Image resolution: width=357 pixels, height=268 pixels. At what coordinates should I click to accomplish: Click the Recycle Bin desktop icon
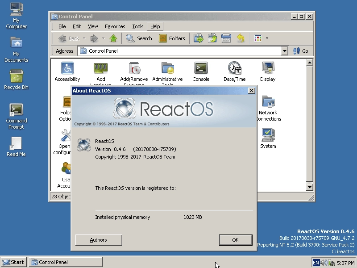point(16,80)
